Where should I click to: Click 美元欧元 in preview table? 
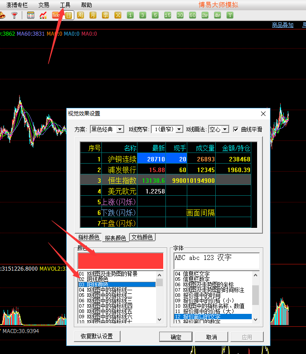(122, 191)
